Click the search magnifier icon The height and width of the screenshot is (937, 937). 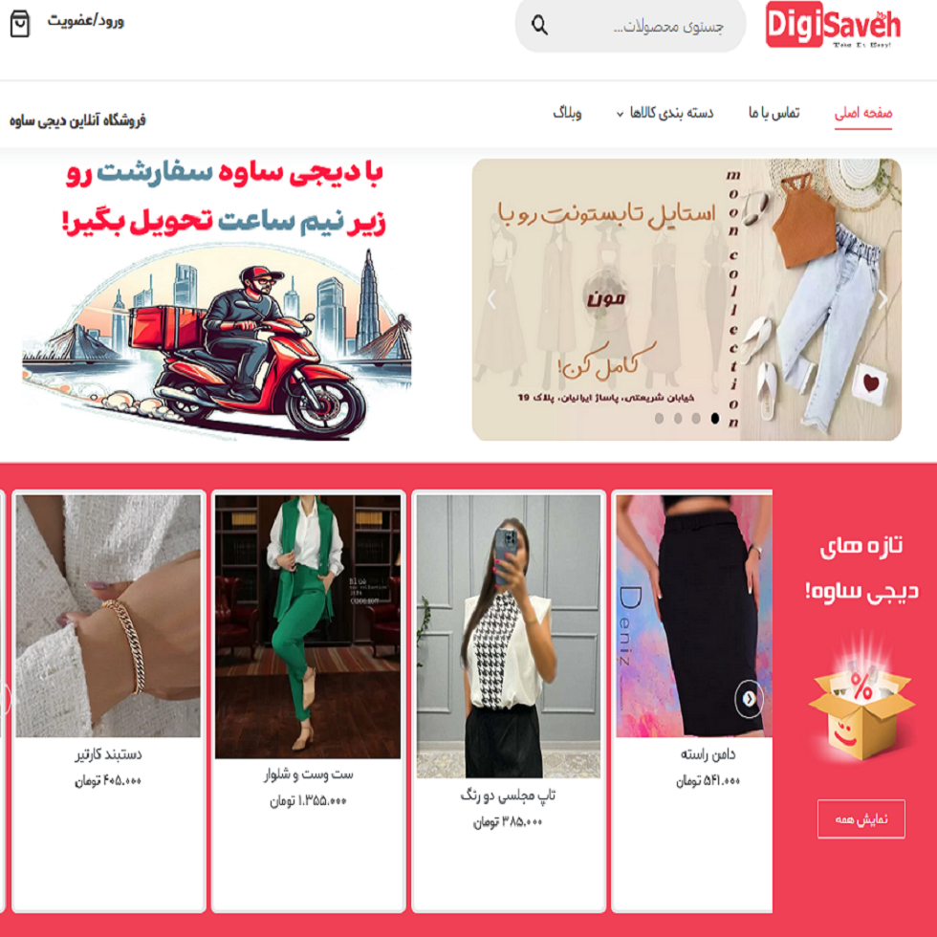coord(539,25)
